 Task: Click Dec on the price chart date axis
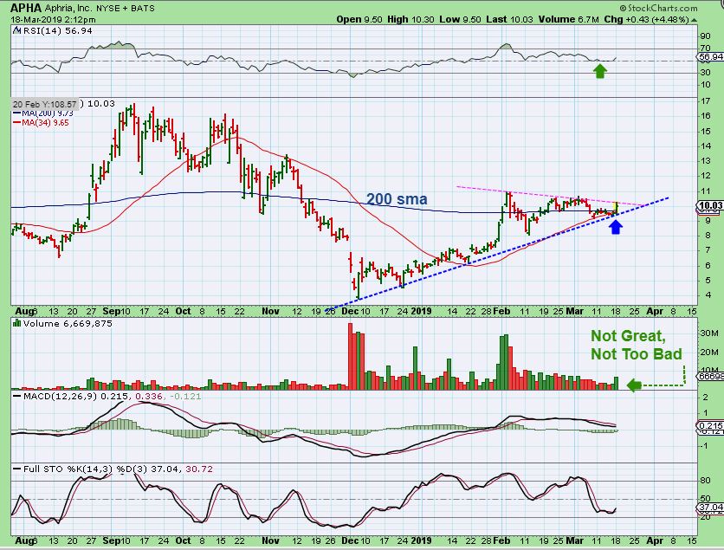tap(350, 311)
